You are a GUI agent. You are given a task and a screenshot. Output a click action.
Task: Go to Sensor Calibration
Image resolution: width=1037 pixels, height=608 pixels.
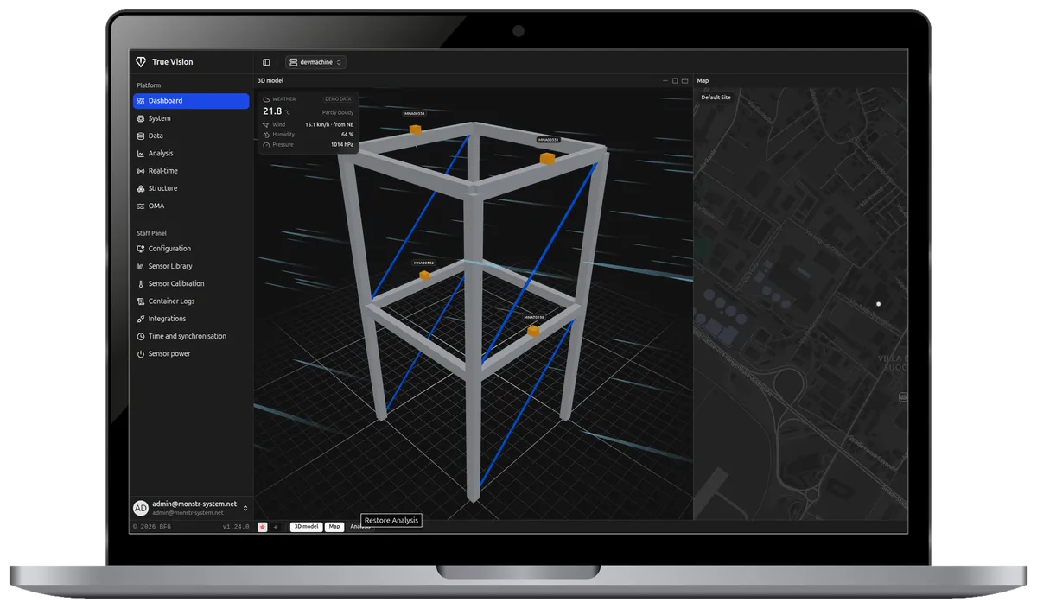(x=191, y=283)
